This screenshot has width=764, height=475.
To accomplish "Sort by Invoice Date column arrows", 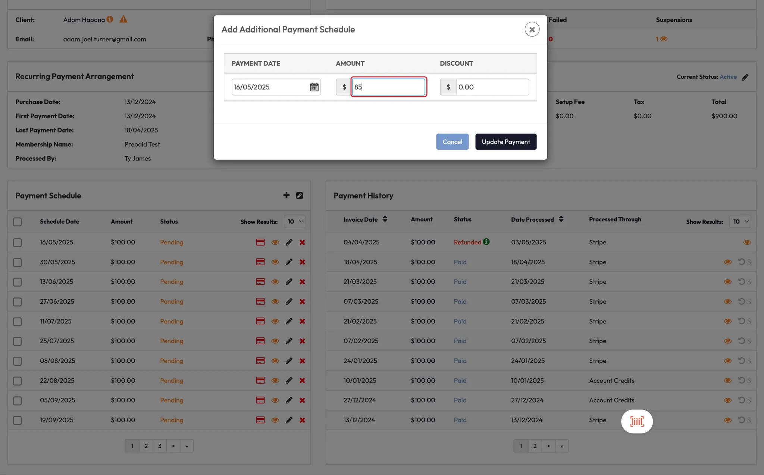I will pos(385,219).
